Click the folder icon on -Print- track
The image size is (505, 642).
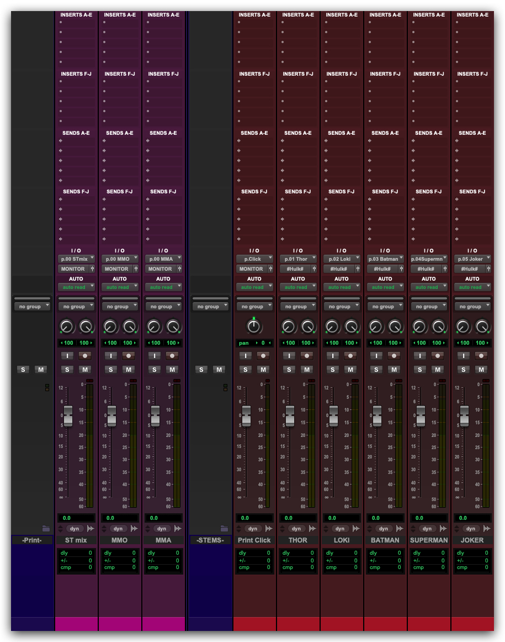coord(46,529)
